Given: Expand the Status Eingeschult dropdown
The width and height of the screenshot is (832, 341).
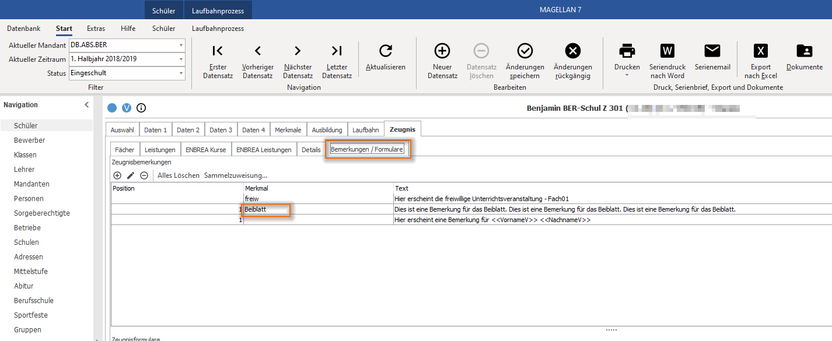Looking at the screenshot, I should tap(181, 73).
